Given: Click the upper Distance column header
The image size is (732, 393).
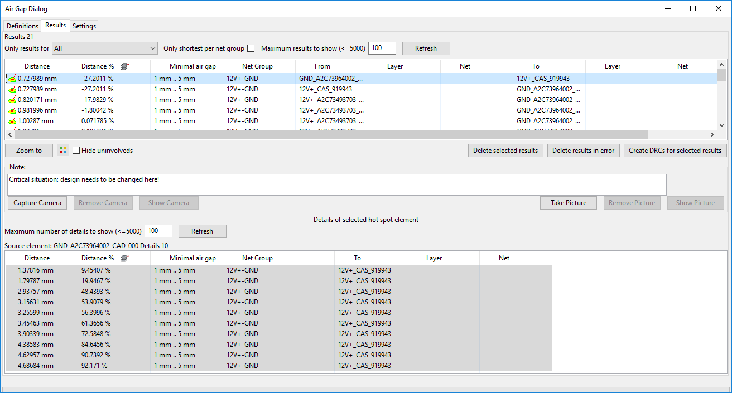Looking at the screenshot, I should pyautogui.click(x=37, y=66).
